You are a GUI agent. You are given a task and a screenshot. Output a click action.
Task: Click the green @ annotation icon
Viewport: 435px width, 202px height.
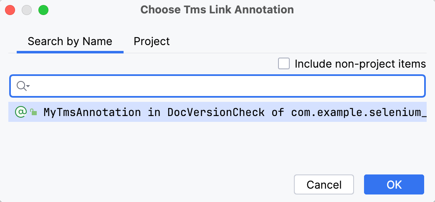20,112
